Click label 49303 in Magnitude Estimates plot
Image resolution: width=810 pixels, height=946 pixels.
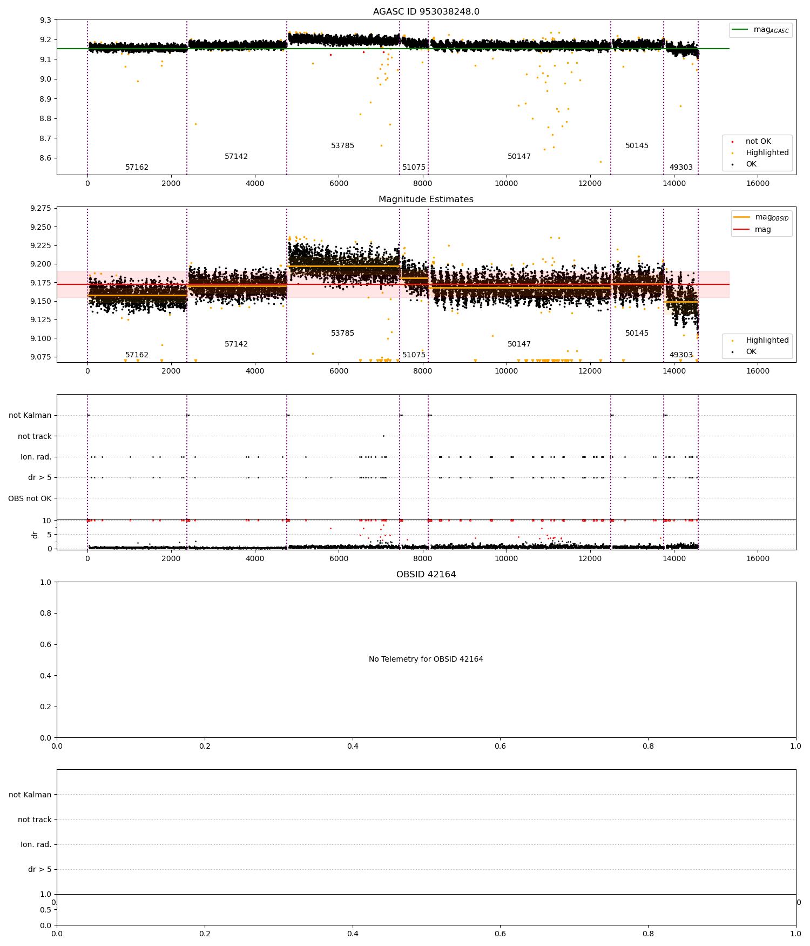pyautogui.click(x=681, y=355)
